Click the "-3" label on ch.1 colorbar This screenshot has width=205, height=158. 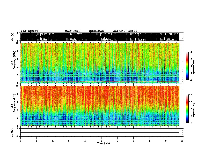[x=191, y=52]
